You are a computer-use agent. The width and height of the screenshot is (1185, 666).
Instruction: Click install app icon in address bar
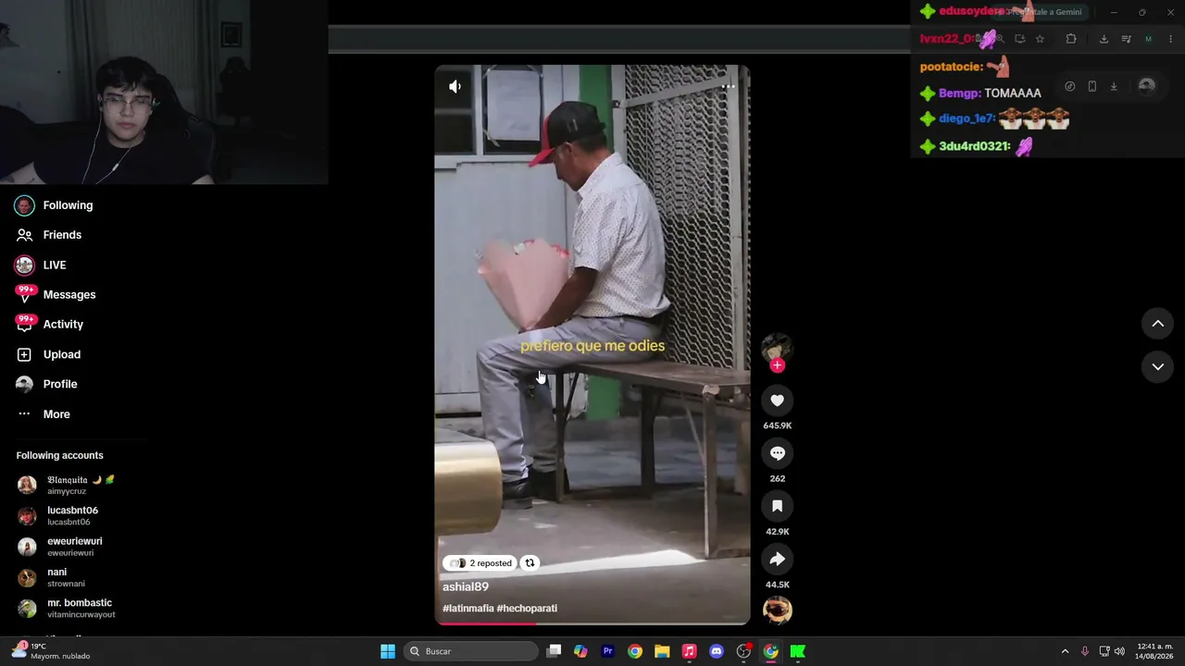[1019, 39]
